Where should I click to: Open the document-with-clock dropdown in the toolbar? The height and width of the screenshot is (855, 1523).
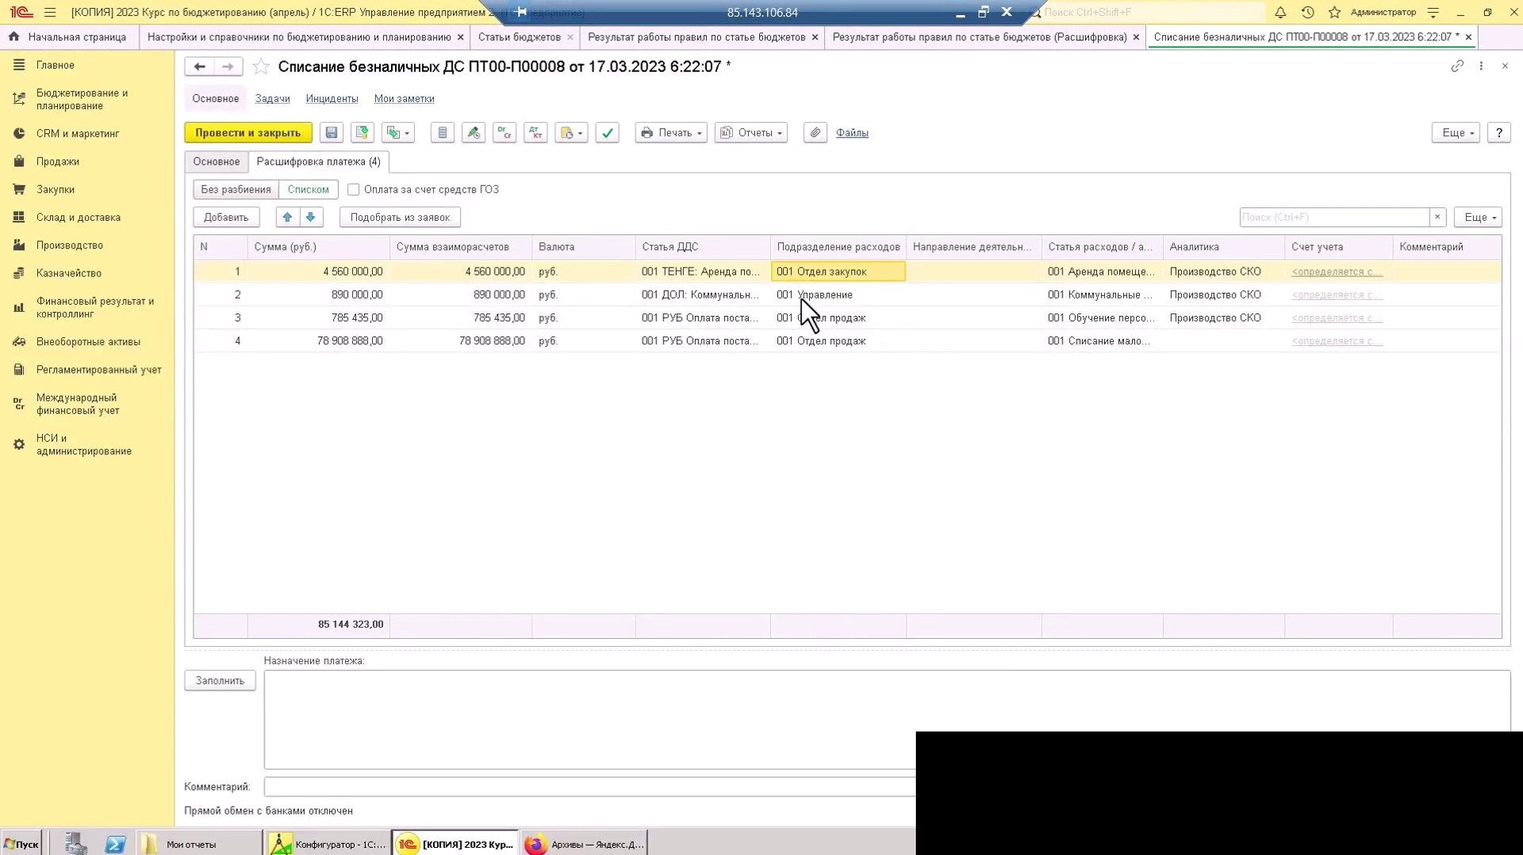tap(572, 133)
